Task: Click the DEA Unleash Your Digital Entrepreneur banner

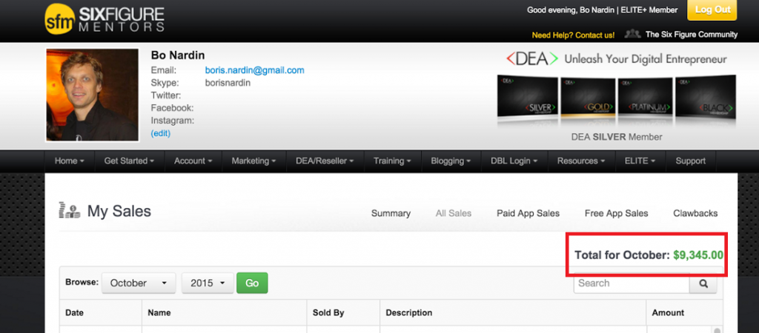Action: pos(616,59)
